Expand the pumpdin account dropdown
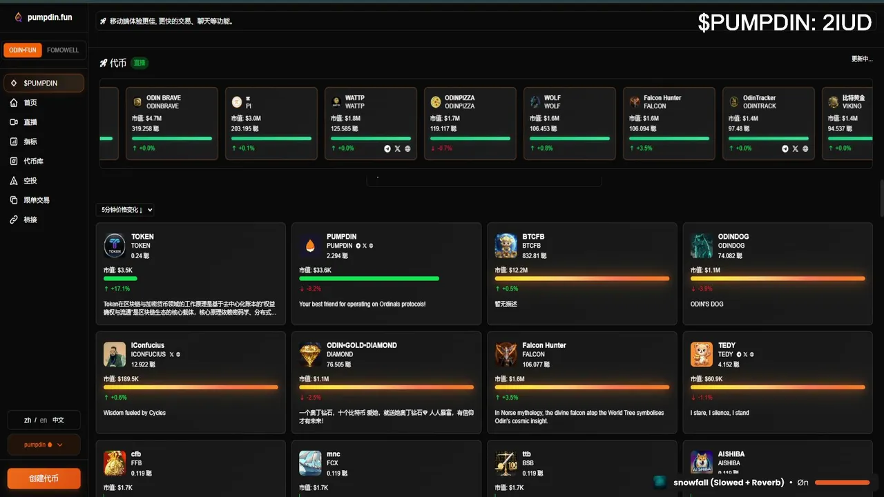The height and width of the screenshot is (497, 884). pyautogui.click(x=44, y=445)
